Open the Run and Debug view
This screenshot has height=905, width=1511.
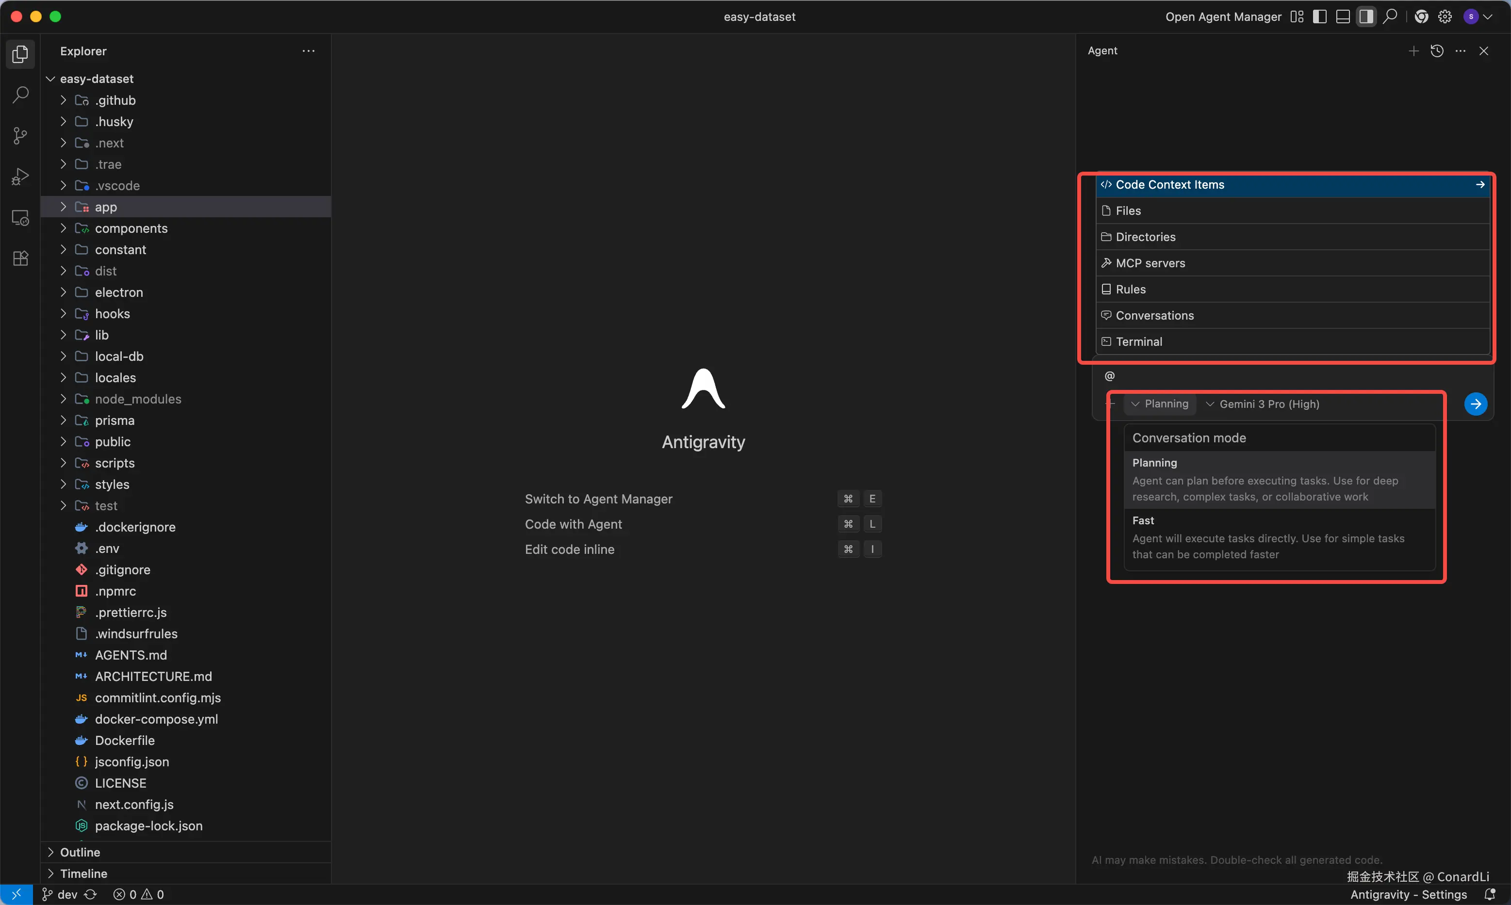pos(20,177)
